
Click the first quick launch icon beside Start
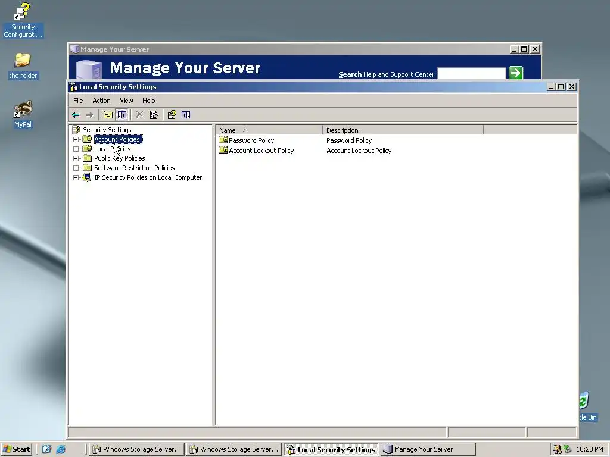click(46, 449)
